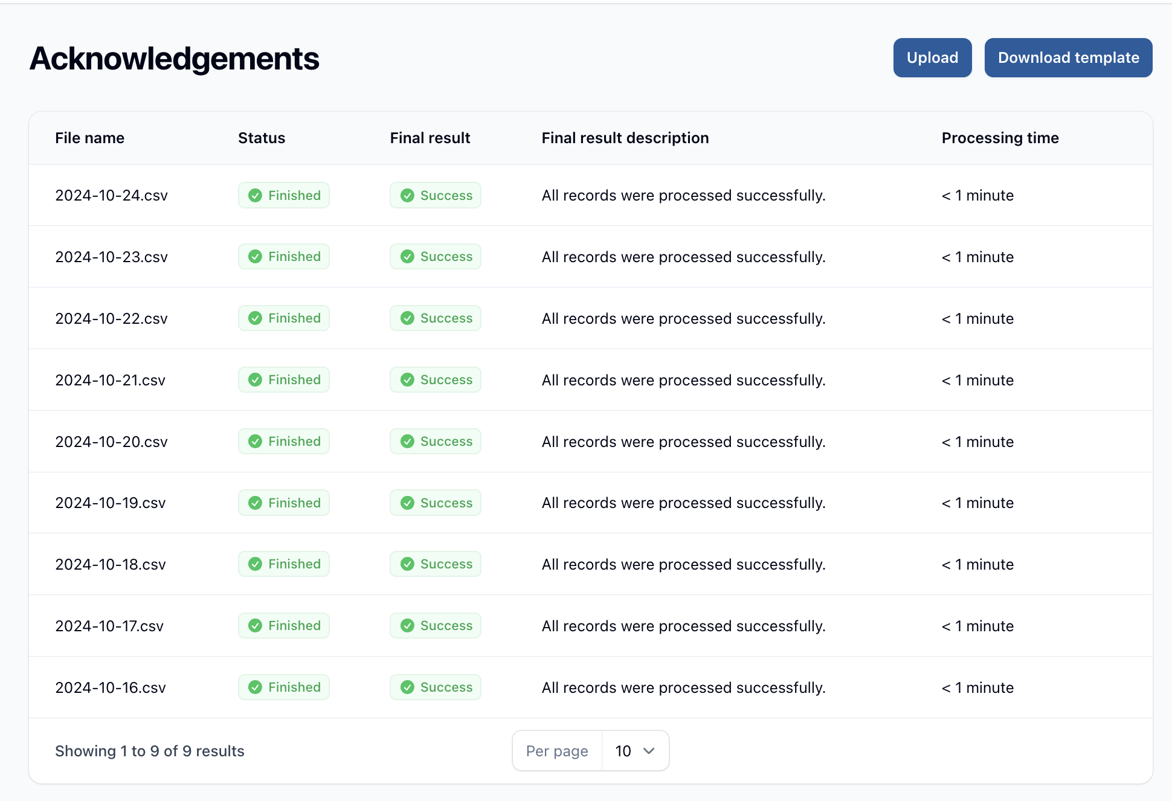Click Finished check icon for 2024-10-24.csv
This screenshot has width=1172, height=801.
(x=256, y=196)
